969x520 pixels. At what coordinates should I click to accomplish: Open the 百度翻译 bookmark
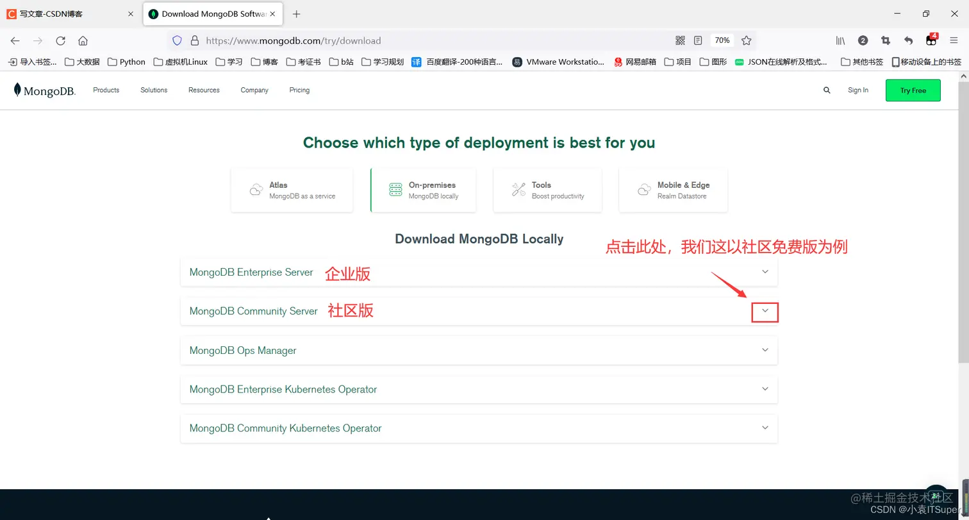tap(457, 62)
